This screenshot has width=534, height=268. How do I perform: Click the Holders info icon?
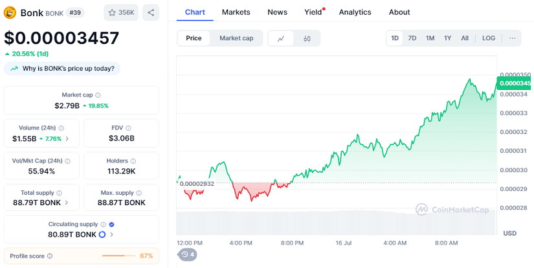click(133, 161)
